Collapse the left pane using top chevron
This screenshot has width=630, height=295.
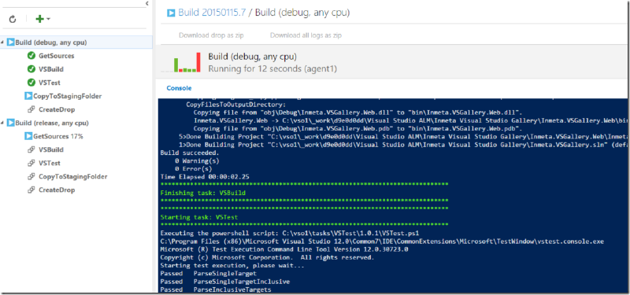[146, 3]
